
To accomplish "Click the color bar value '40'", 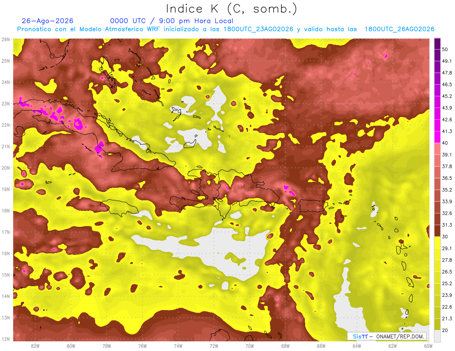I will (446, 143).
